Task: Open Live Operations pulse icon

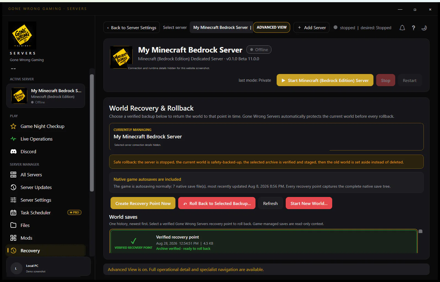Action: point(13,139)
